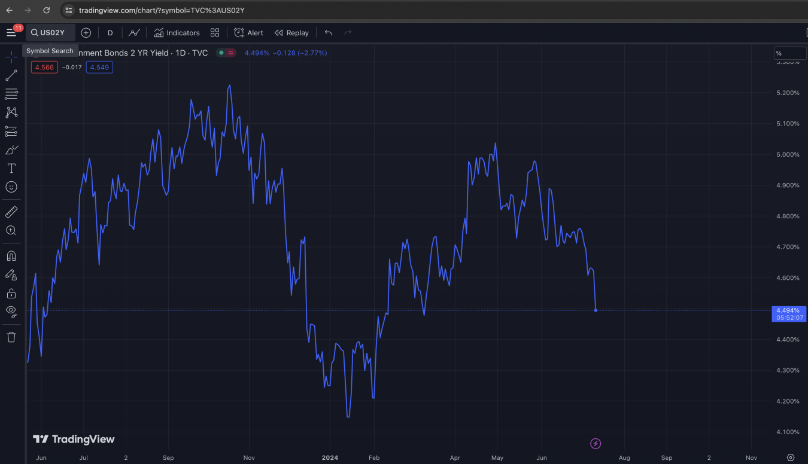Open the Fibonacci/Gann tools group
808x464 pixels.
click(x=11, y=94)
